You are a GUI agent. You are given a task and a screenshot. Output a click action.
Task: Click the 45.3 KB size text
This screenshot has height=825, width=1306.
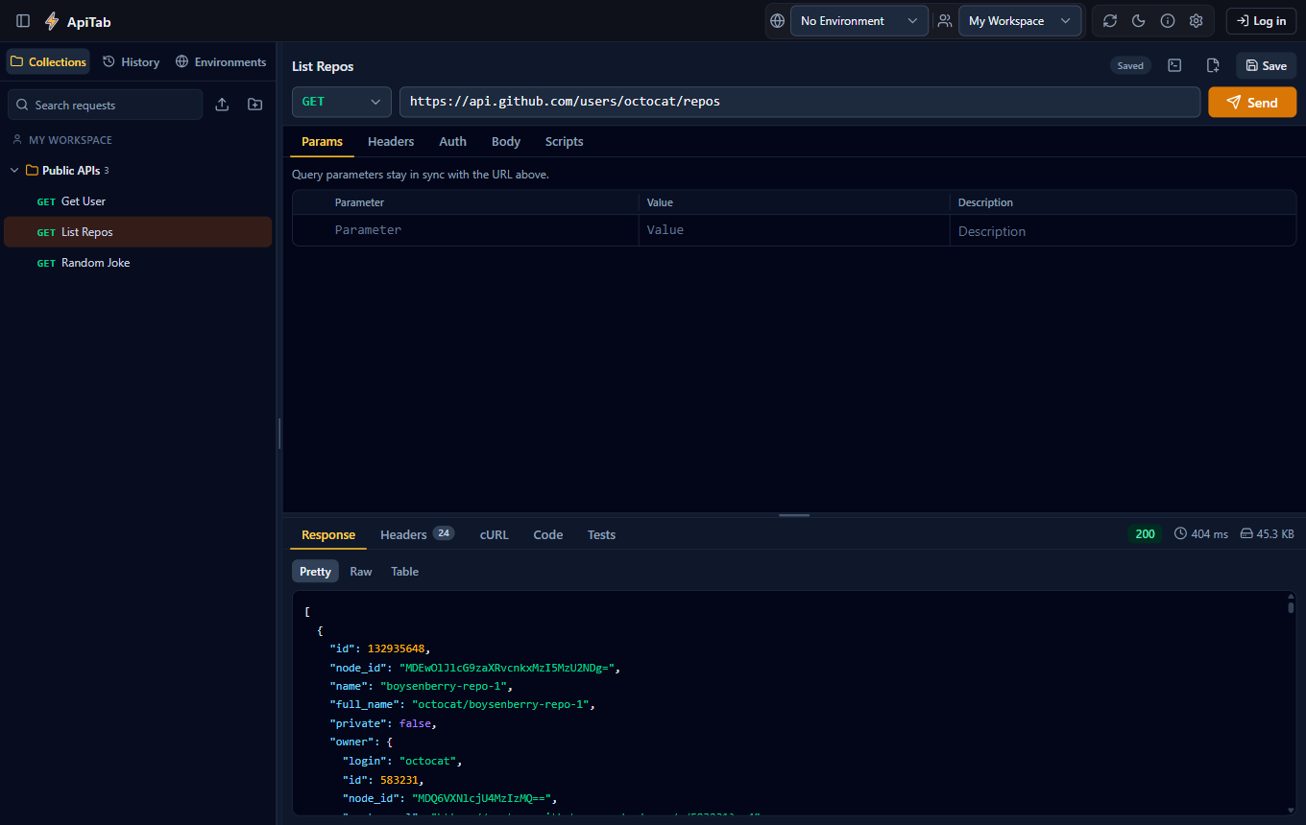(x=1275, y=533)
